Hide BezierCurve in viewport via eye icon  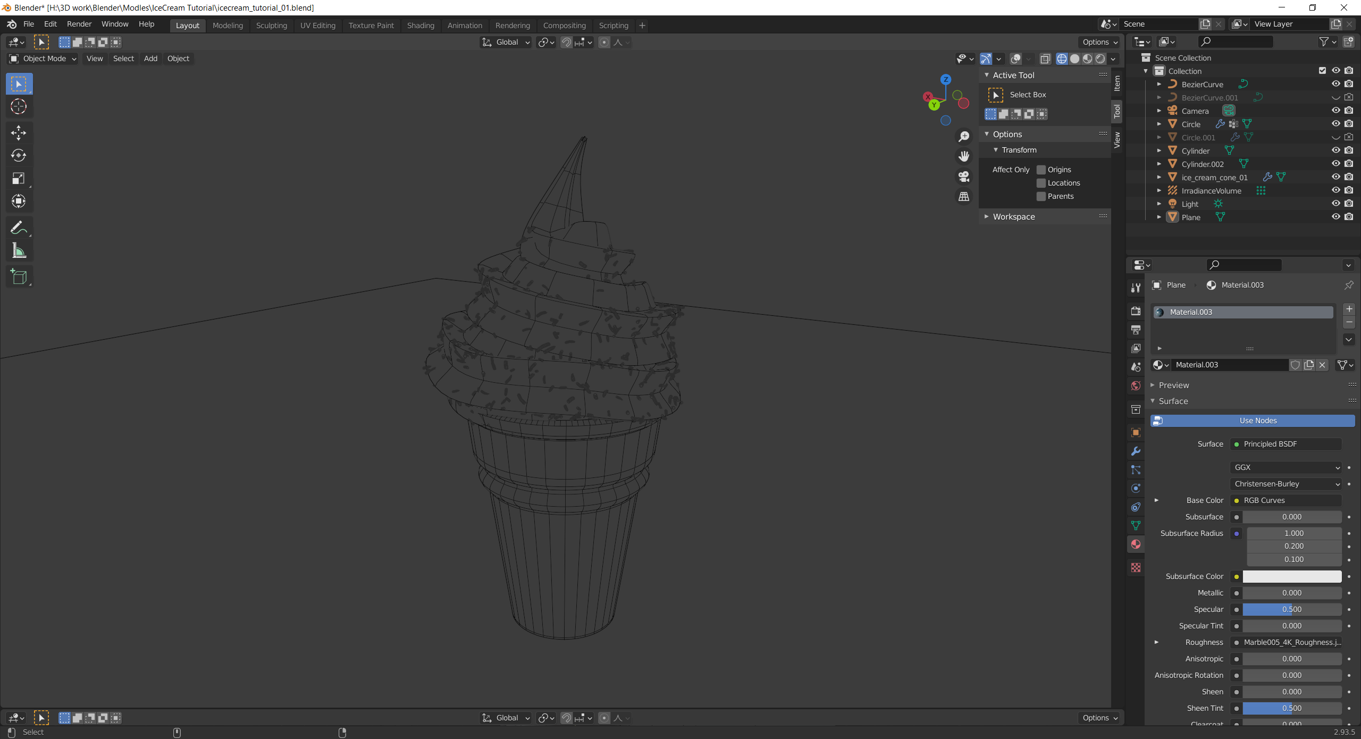click(1335, 84)
